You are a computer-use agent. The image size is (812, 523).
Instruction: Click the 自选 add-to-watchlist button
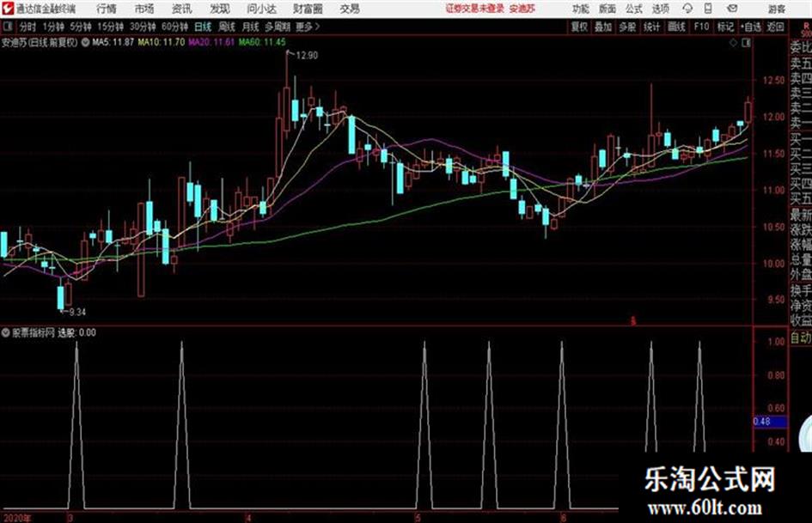(751, 27)
